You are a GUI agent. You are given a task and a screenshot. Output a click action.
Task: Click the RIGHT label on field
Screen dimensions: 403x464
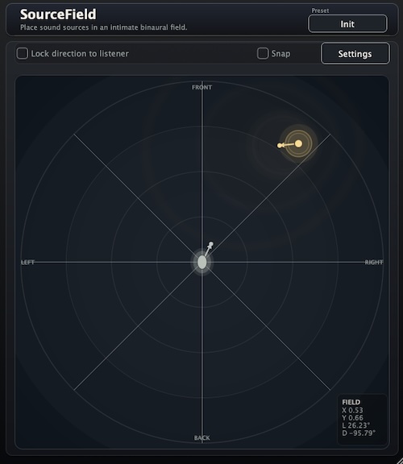click(374, 262)
